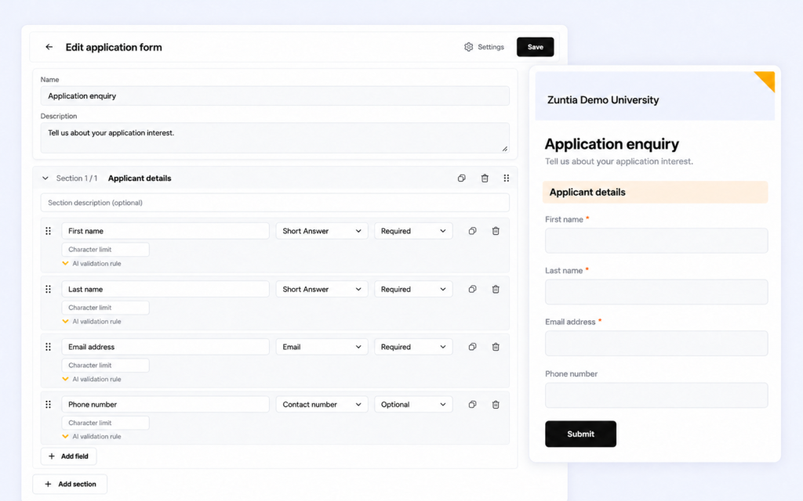This screenshot has width=803, height=501.
Task: Click preview Last name input box
Action: click(656, 292)
